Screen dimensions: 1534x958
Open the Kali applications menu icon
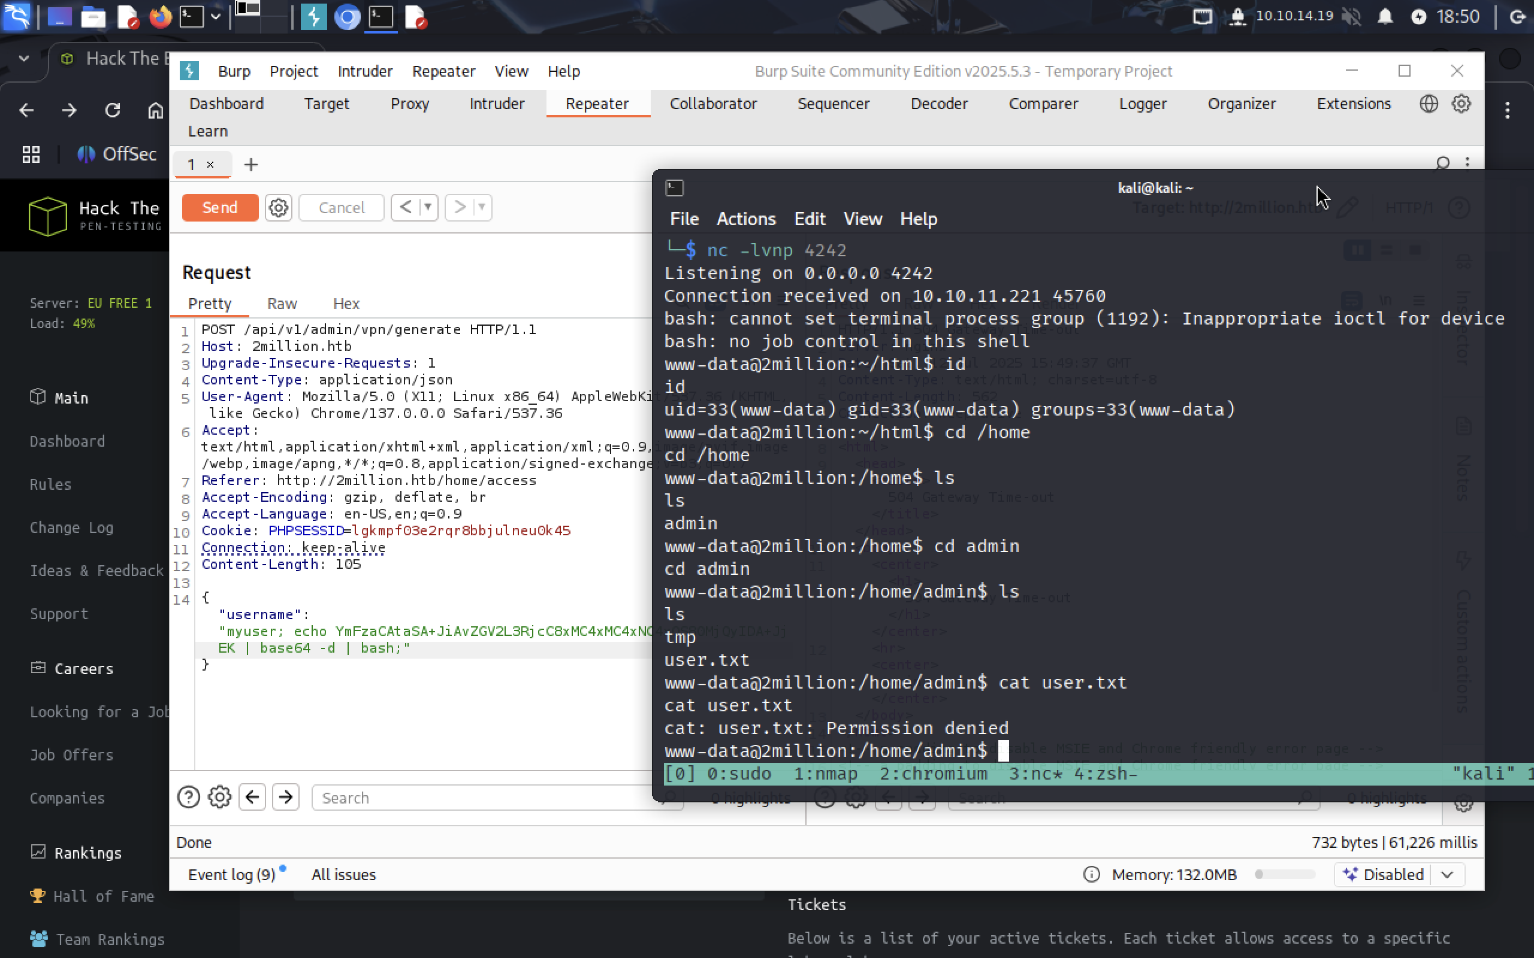pyautogui.click(x=17, y=17)
